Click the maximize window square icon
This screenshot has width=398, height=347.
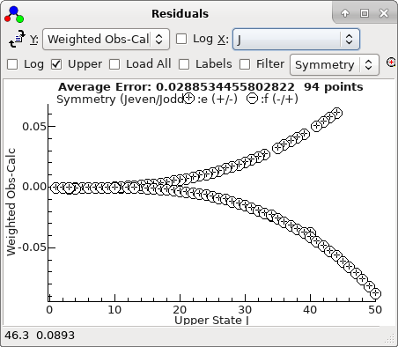(365, 13)
